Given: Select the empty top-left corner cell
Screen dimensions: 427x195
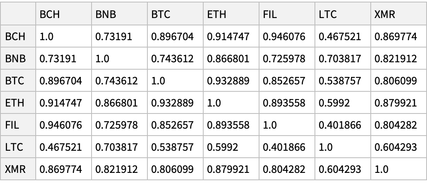Looking at the screenshot, I should 18,15.
